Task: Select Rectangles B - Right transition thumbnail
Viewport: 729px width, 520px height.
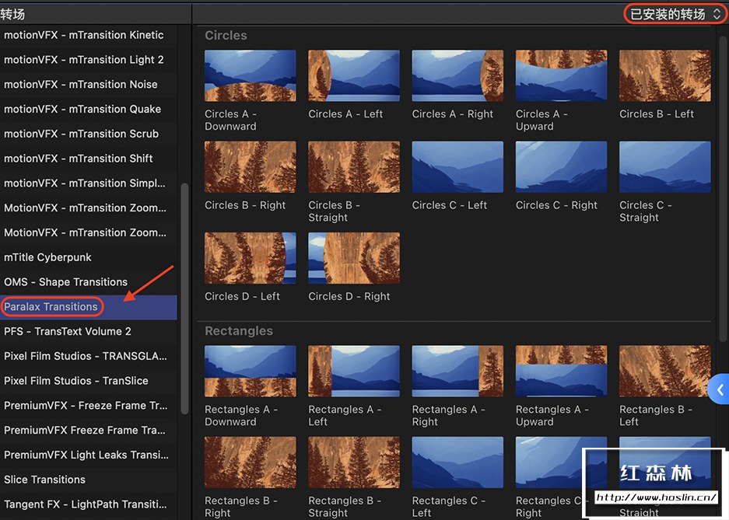Action: click(250, 462)
